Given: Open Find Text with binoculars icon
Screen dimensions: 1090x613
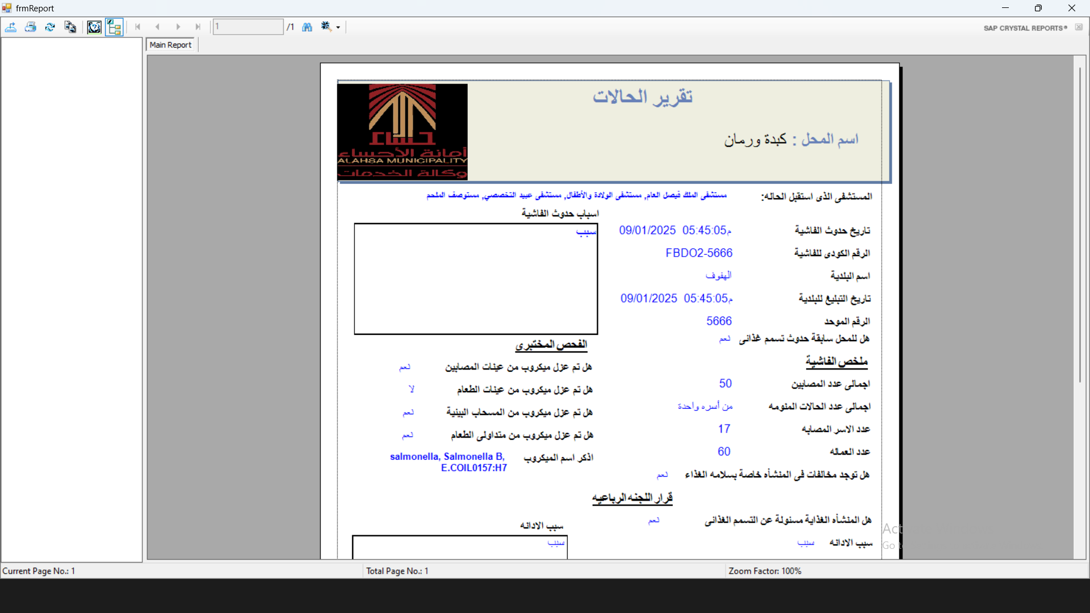Looking at the screenshot, I should click(x=307, y=27).
